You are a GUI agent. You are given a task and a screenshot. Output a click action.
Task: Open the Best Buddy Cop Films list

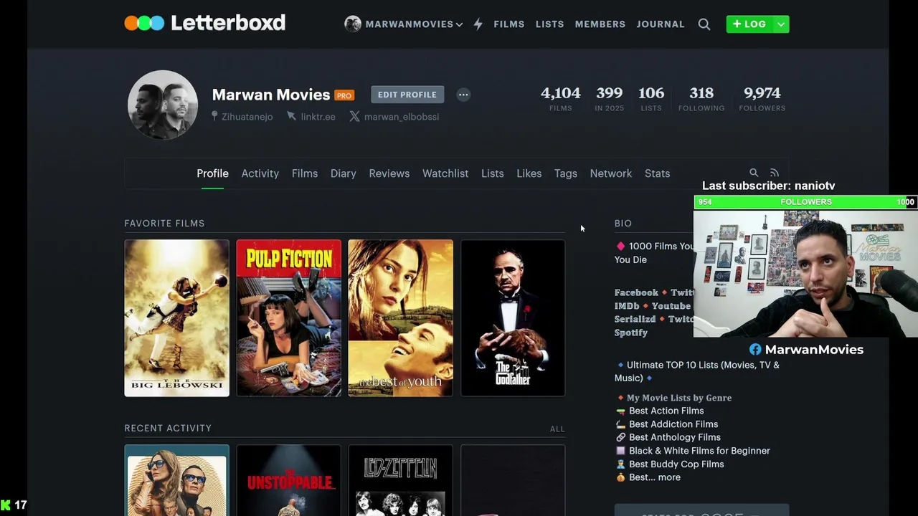676,464
